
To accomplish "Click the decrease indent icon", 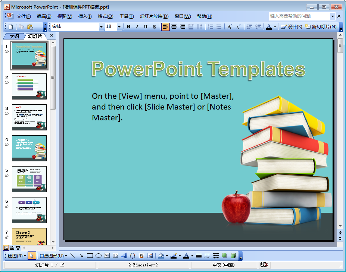I will [x=249, y=27].
